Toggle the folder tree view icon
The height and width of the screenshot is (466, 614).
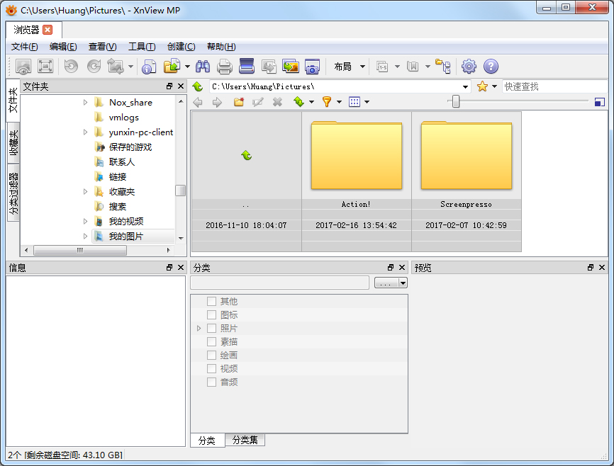pos(443,67)
